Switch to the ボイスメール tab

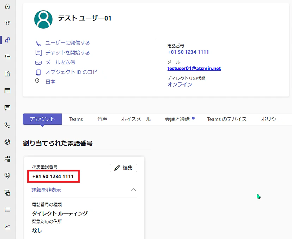136,119
